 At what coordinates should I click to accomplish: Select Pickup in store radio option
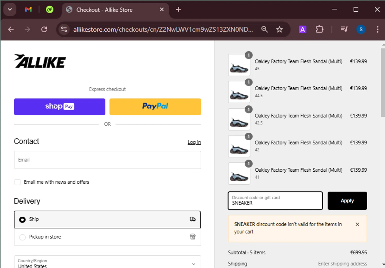tap(22, 237)
